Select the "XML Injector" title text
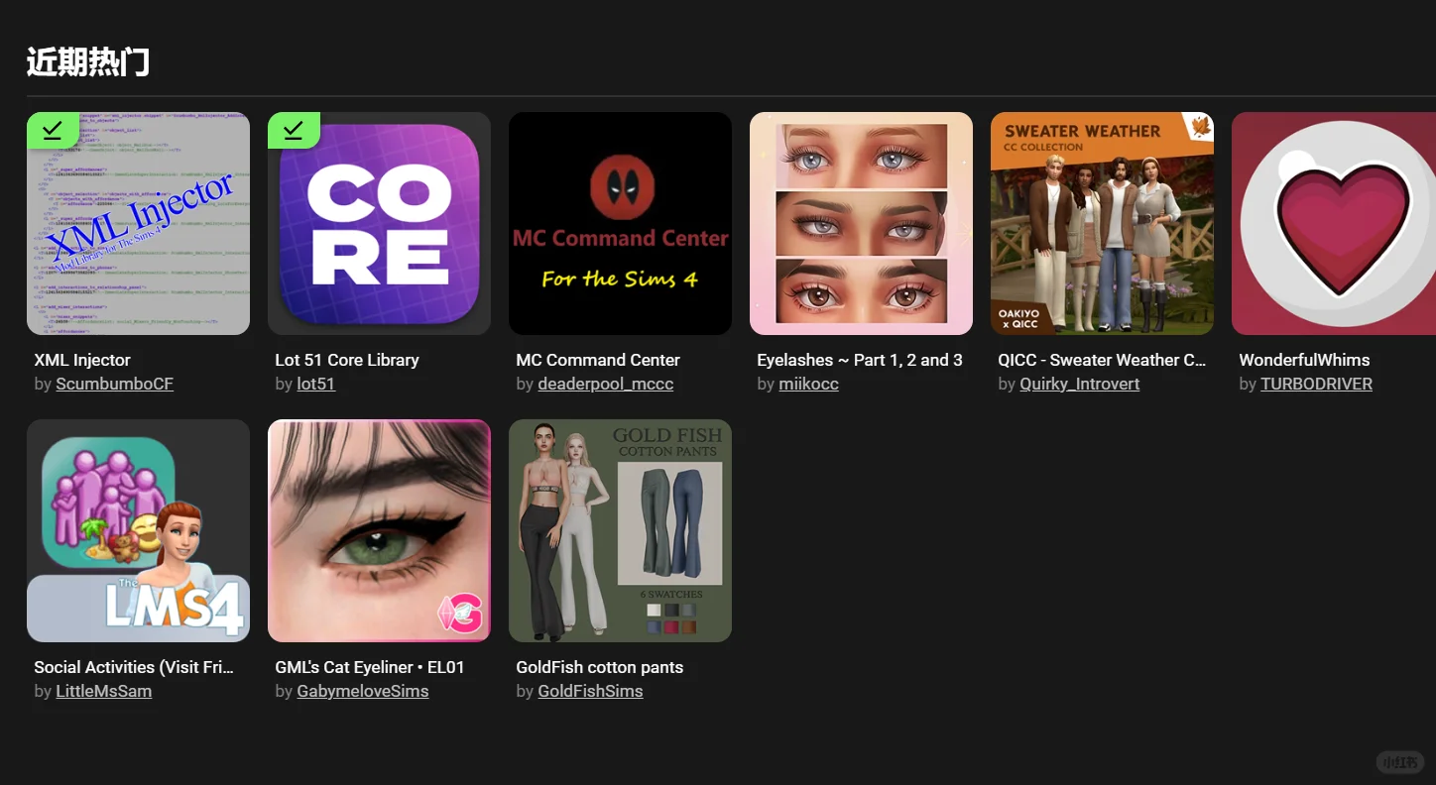Screen dimensions: 1436x785 pos(82,360)
